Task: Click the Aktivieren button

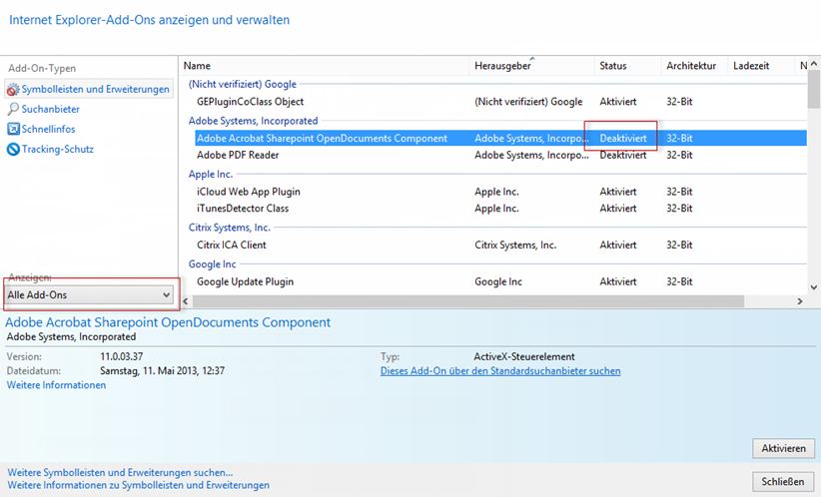Action: (783, 448)
